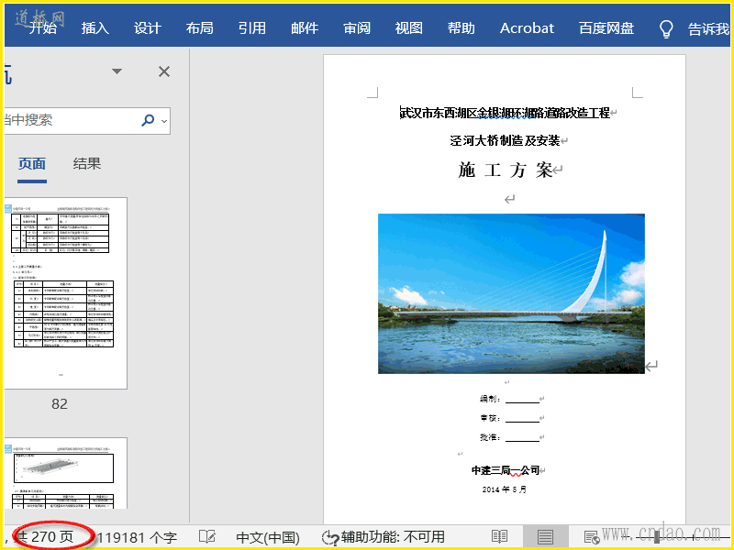The image size is (734, 550).
Task: Click the top heading 武汉市东西湖区金银湖环湖路道路改造工程
Action: point(506,113)
